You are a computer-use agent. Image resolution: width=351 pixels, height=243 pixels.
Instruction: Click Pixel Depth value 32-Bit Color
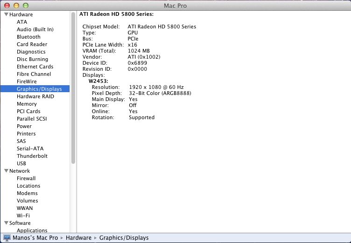160,93
